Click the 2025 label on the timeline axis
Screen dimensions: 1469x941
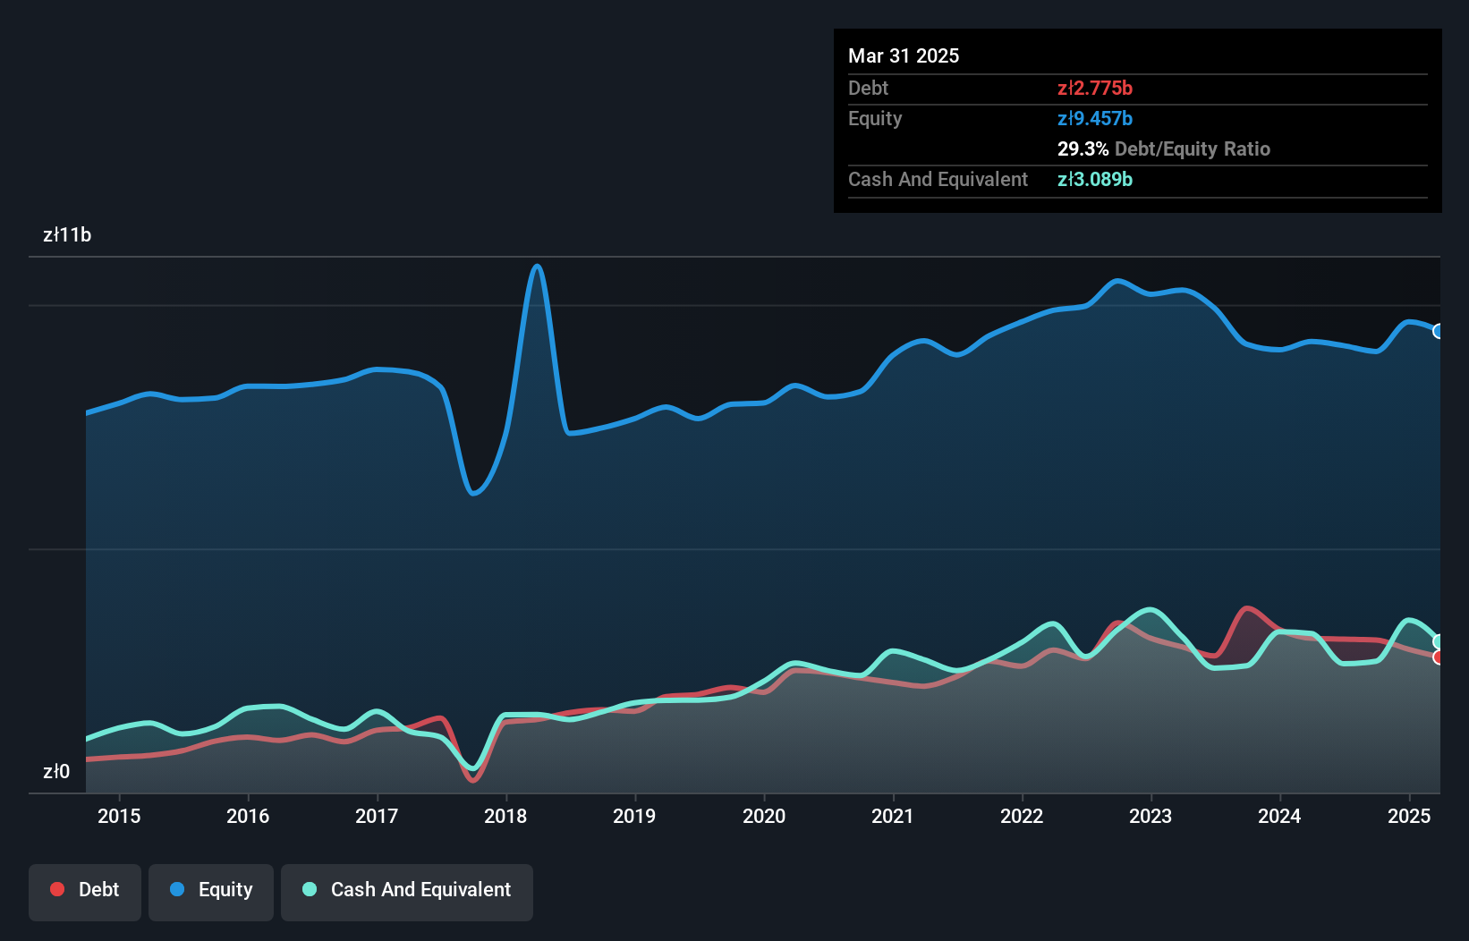tap(1409, 816)
